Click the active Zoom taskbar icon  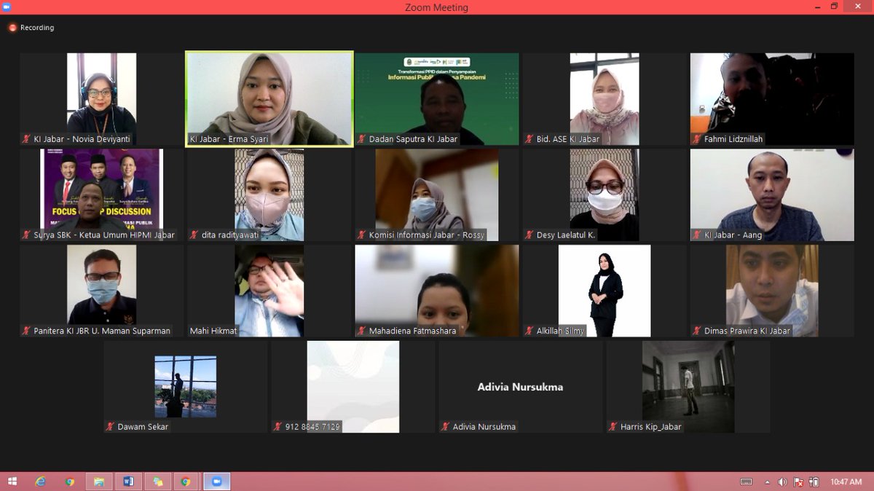tap(216, 482)
